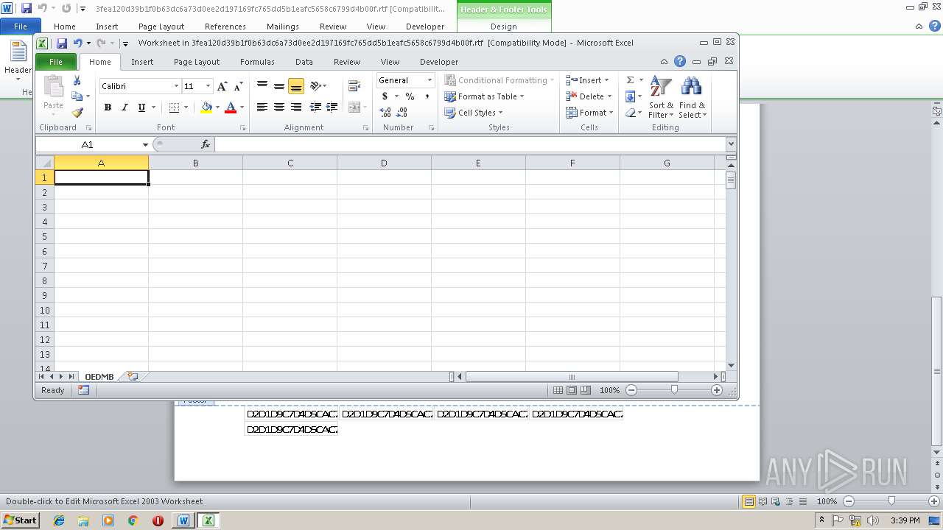
Task: Open the Calibri font name dropdown
Action: [176, 86]
